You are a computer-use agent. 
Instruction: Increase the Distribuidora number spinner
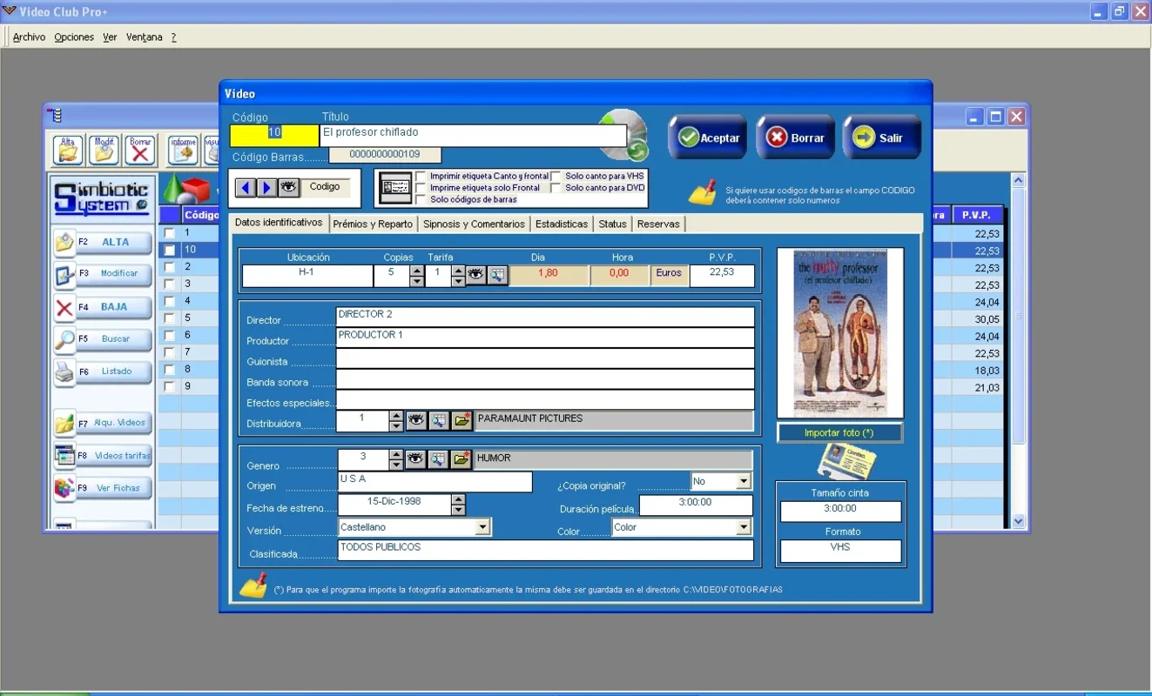396,417
